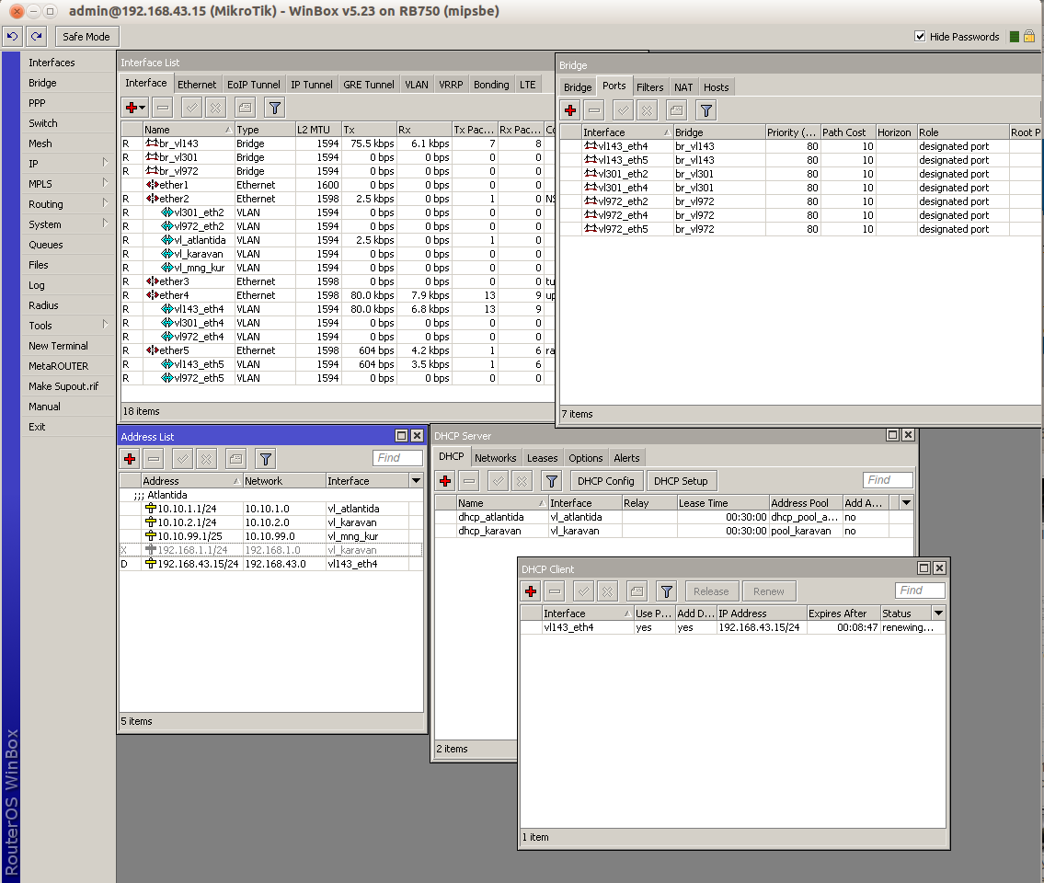
Task: Click the comment icon in DHCP Client toolbar
Action: click(x=637, y=591)
